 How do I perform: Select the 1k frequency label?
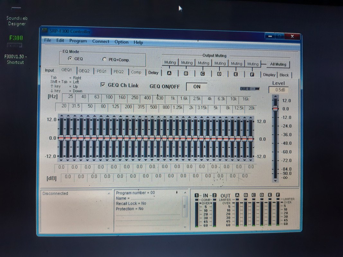[x=173, y=98]
